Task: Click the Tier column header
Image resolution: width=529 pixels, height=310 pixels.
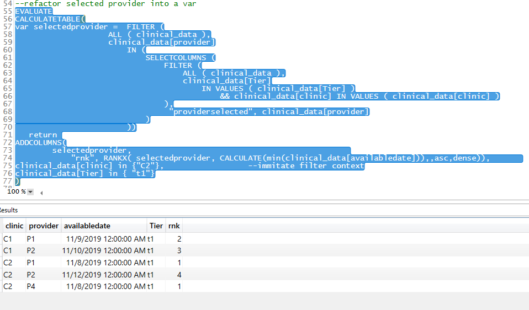Action: coord(156,226)
